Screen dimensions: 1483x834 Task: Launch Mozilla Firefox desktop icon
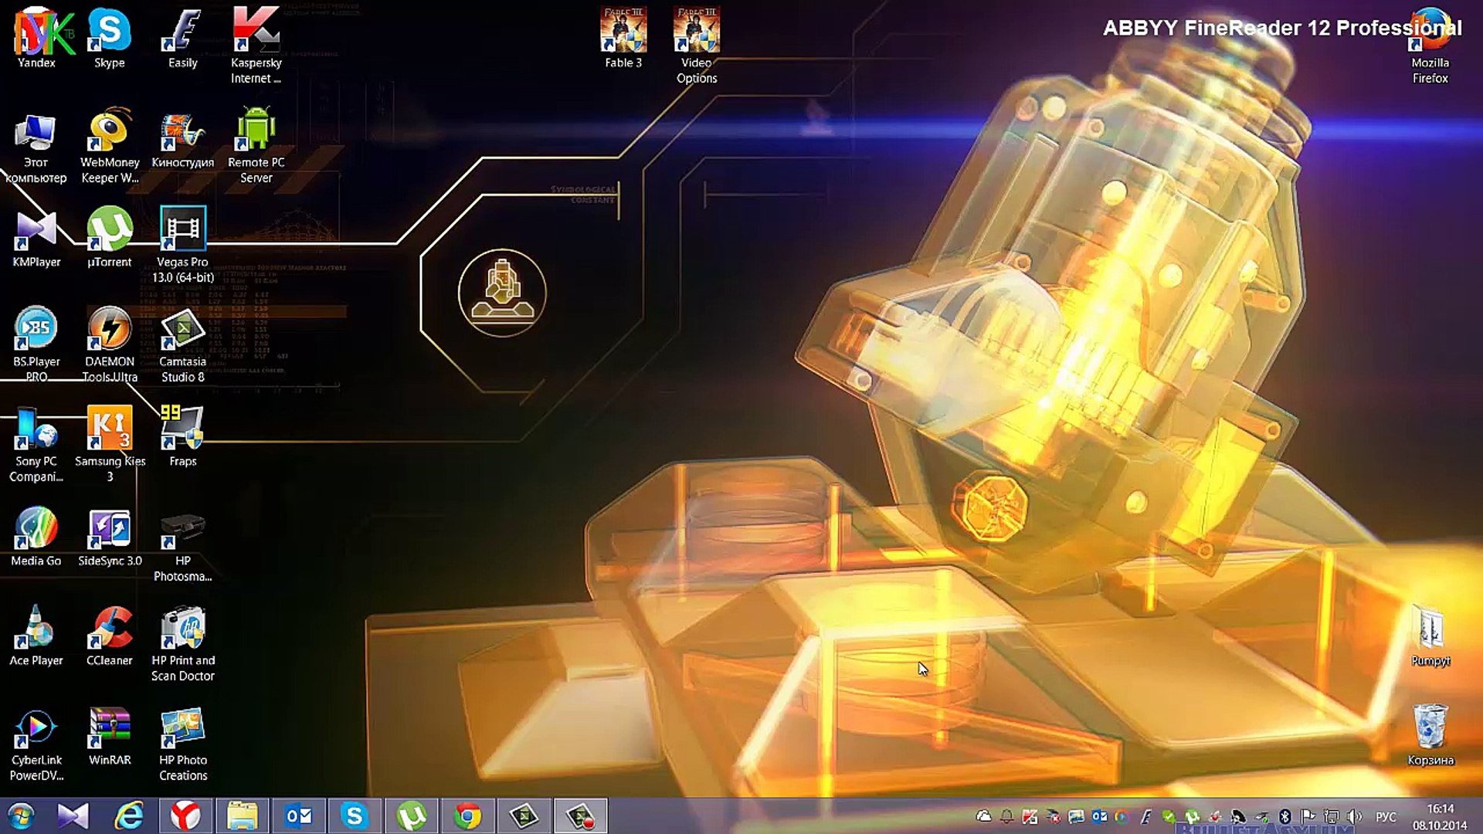click(x=1430, y=46)
